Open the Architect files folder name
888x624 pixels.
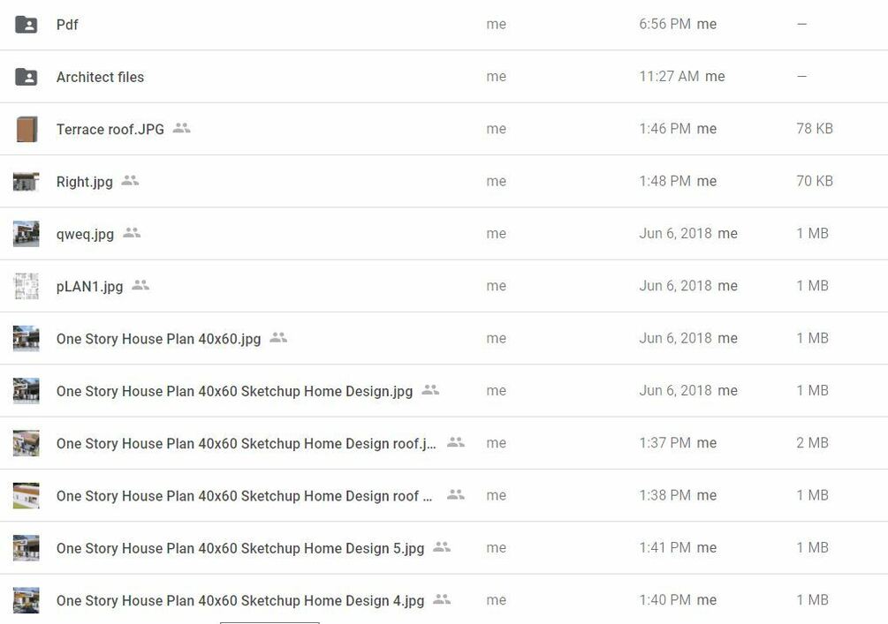100,77
